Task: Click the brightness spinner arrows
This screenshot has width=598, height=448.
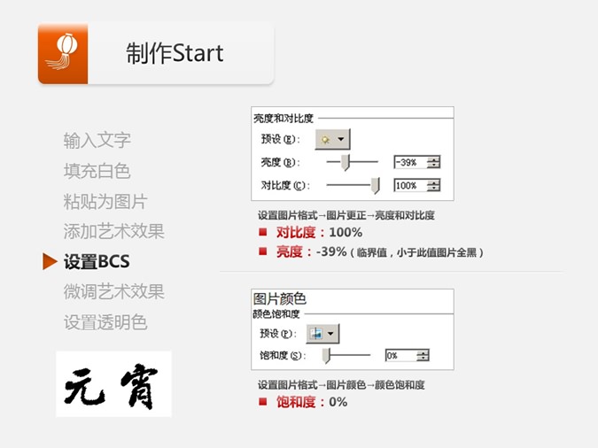Action: tap(433, 162)
